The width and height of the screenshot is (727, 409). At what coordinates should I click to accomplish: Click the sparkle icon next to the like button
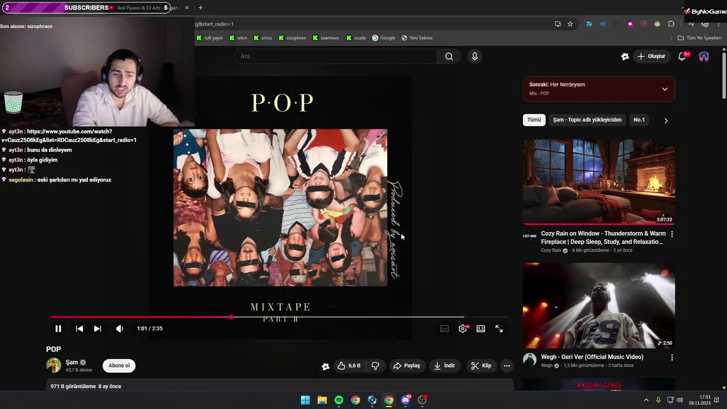click(325, 366)
